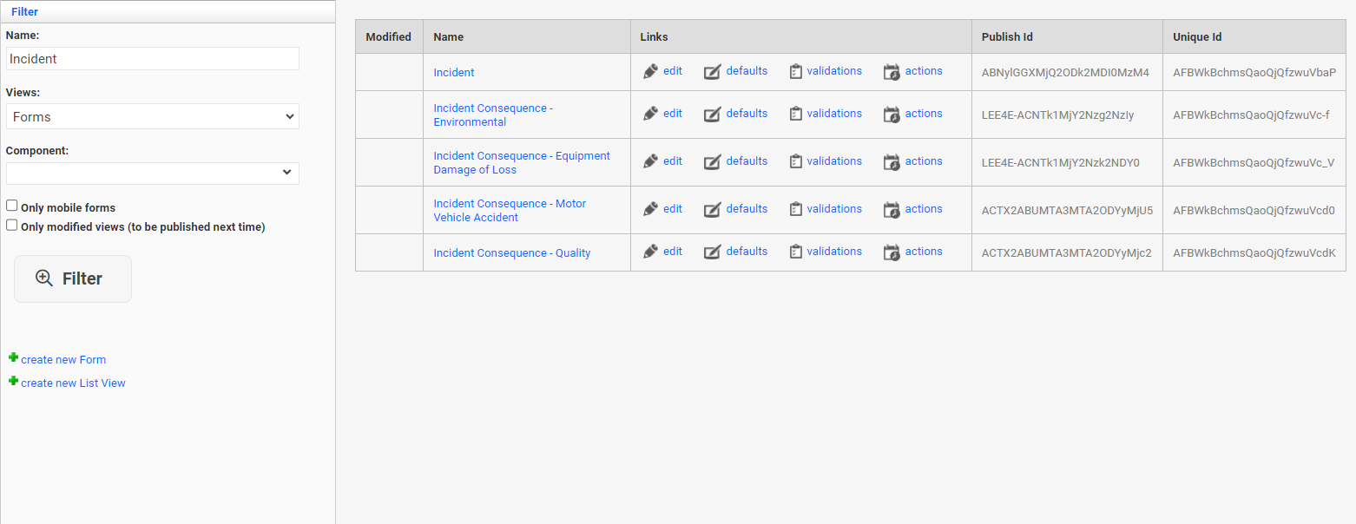1356x524 pixels.
Task: Click green plus icon beside create new List View
Action: pyautogui.click(x=13, y=381)
